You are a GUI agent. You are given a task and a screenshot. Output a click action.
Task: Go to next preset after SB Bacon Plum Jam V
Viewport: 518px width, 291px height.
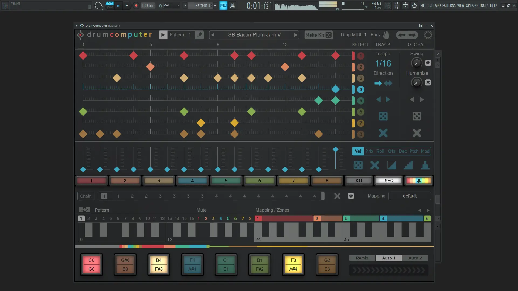pos(295,35)
